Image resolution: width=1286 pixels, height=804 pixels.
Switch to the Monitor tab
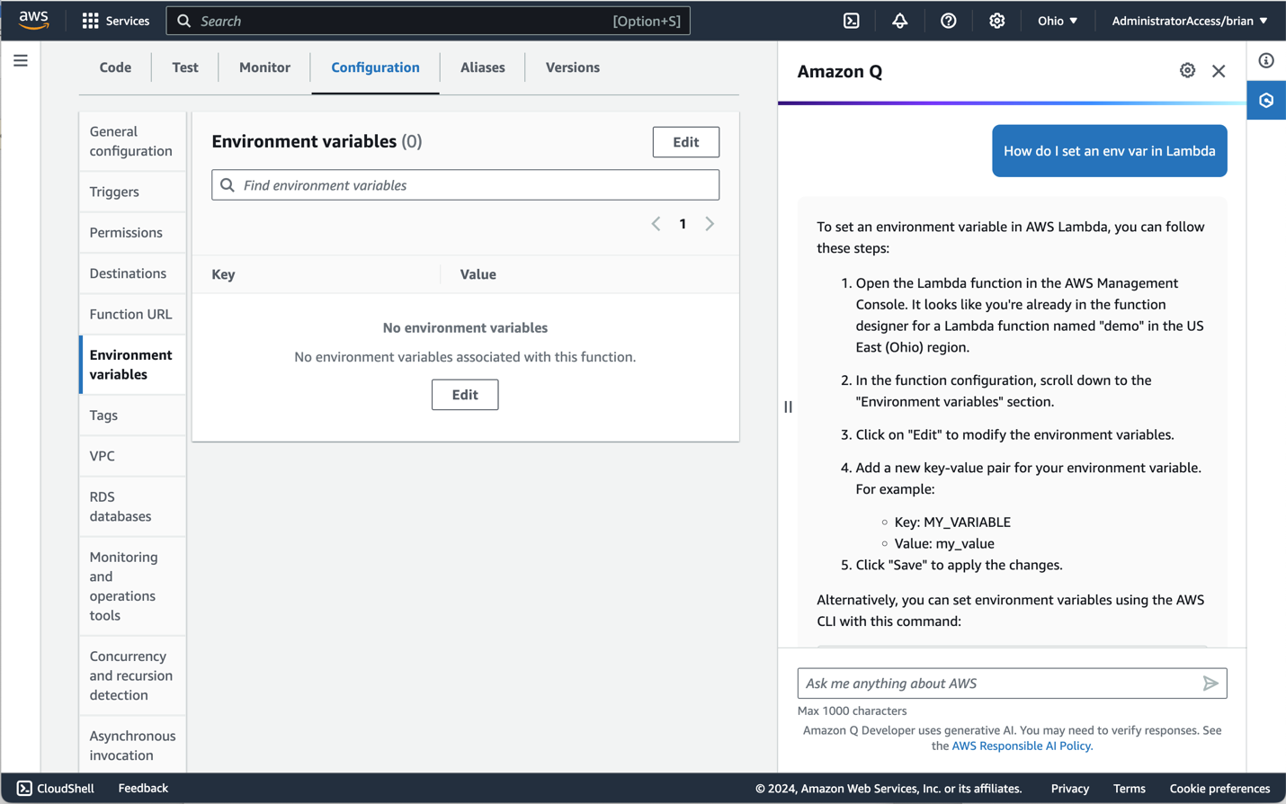tap(264, 67)
